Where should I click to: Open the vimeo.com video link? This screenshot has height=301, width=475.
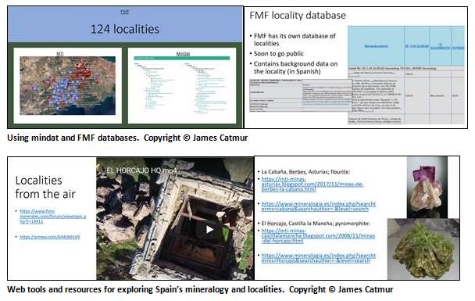(x=50, y=237)
